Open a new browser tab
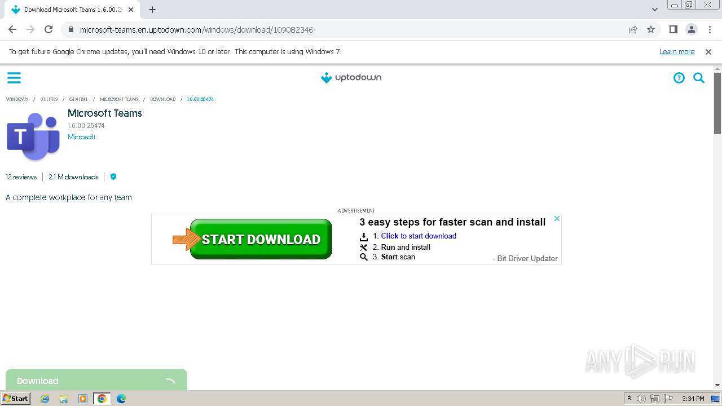 pos(152,10)
